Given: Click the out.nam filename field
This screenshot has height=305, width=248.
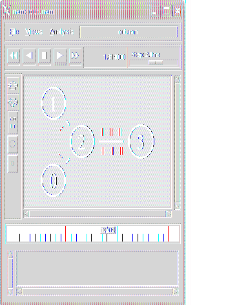Looking at the screenshot, I should 129,32.
